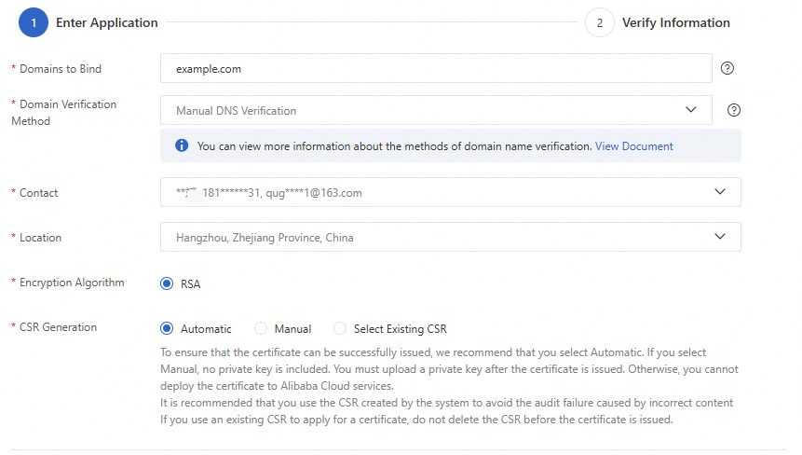The width and height of the screenshot is (802, 455).
Task: Click the Domain Verification Method label
Action: coord(64,113)
